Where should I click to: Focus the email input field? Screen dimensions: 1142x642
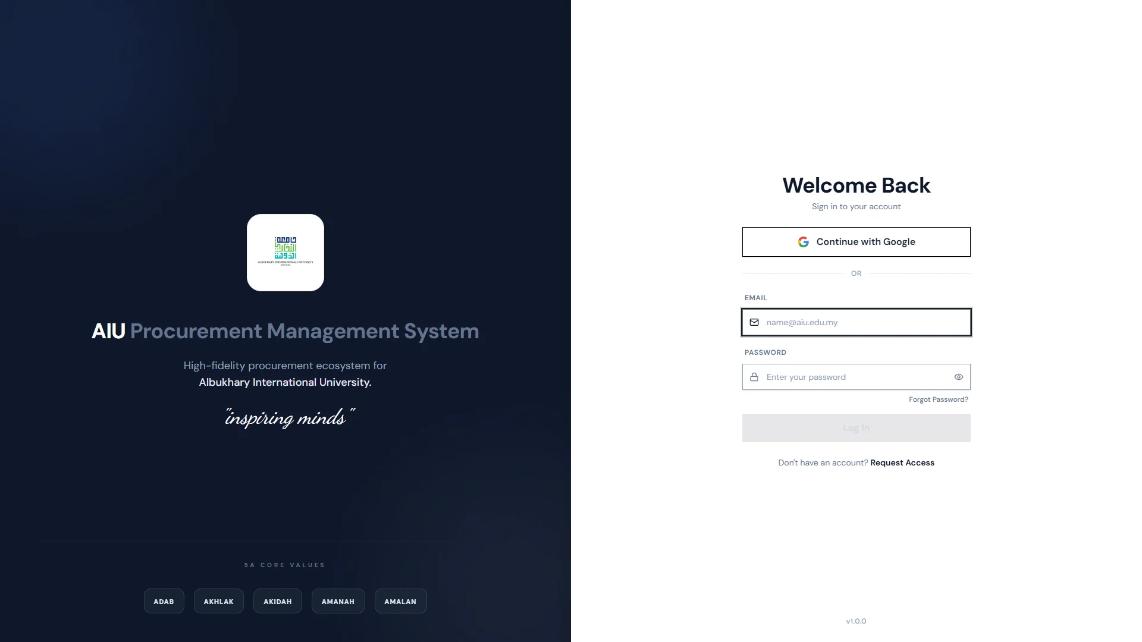pyautogui.click(x=857, y=322)
